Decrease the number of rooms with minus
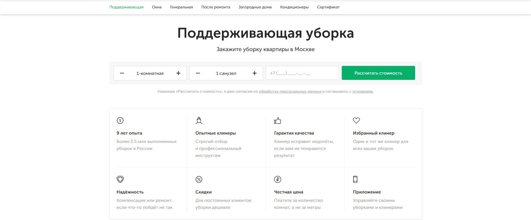This screenshot has height=220, width=531. (122, 73)
